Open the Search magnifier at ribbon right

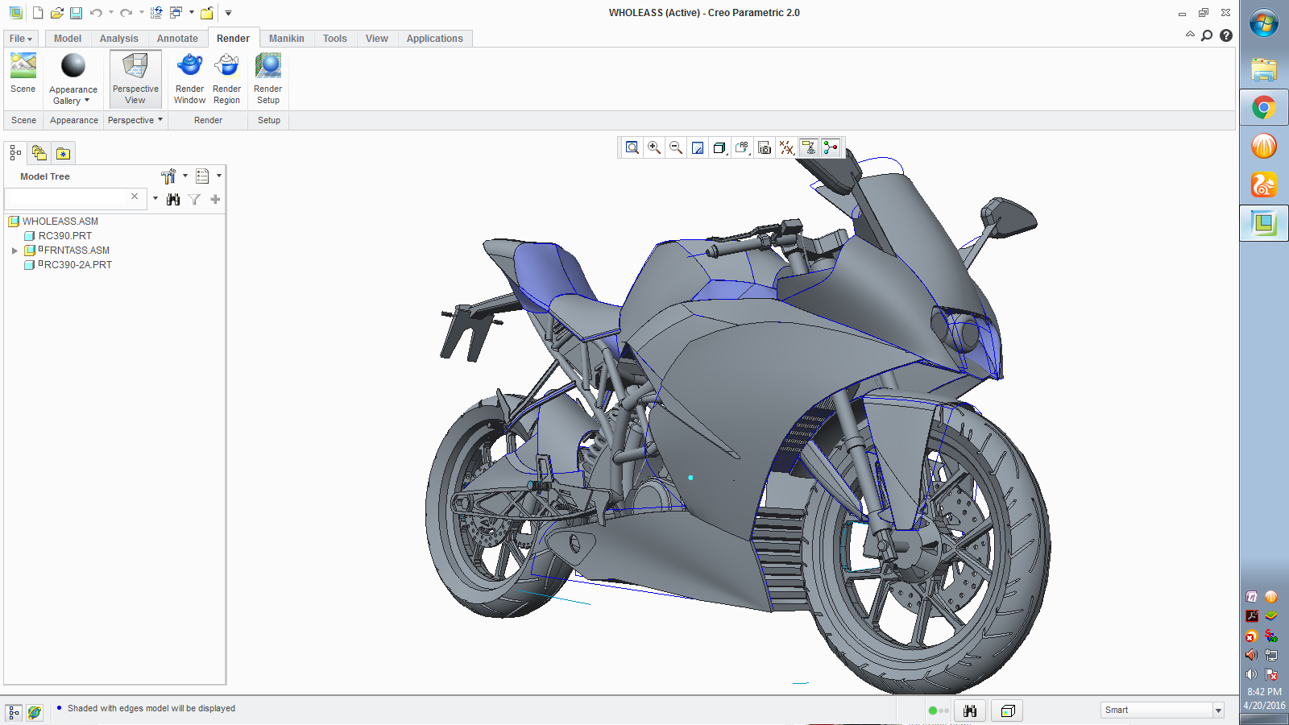click(1207, 35)
